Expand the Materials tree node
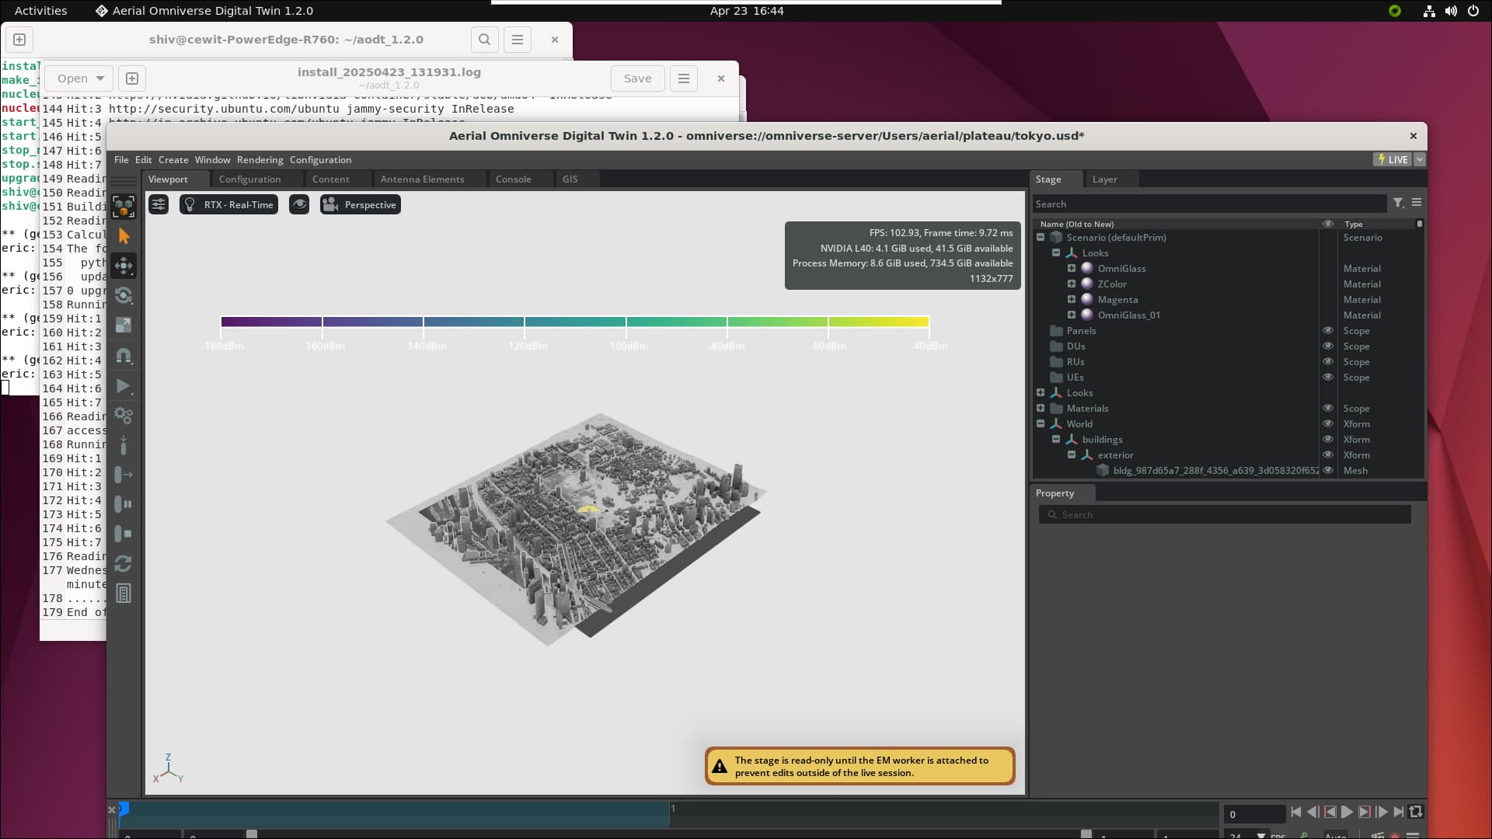Viewport: 1492px width, 839px height. tap(1041, 409)
